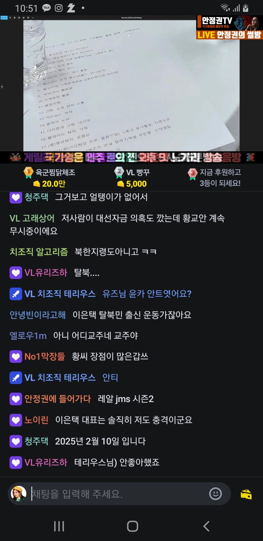The width and height of the screenshot is (263, 541).
Task: Open first-place donor 육군찜닭체조 entry
Action: click(x=49, y=178)
